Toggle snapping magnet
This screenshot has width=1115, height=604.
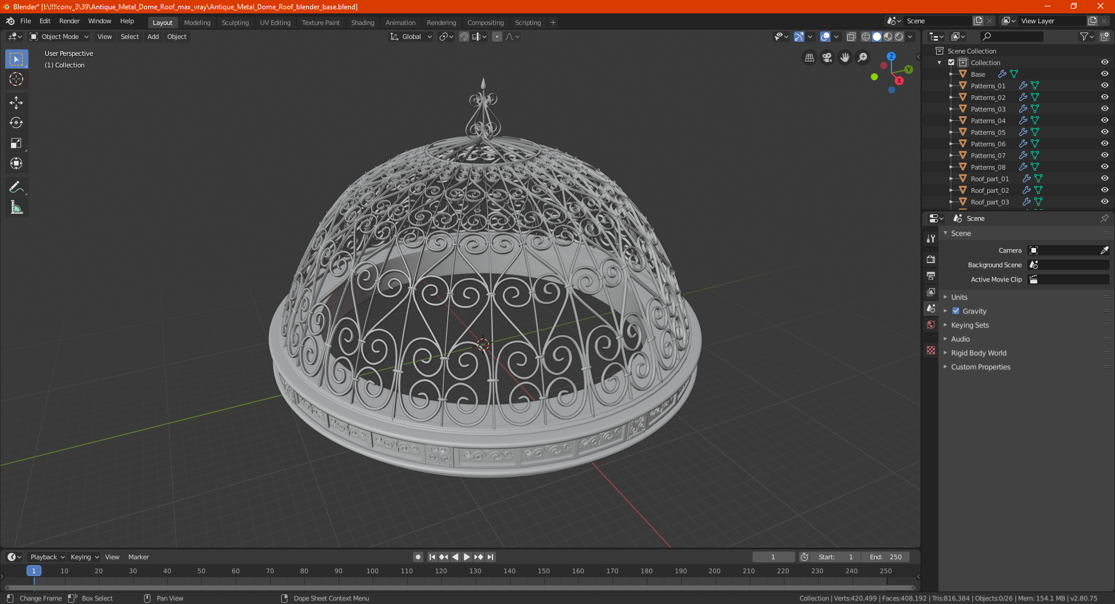463,37
